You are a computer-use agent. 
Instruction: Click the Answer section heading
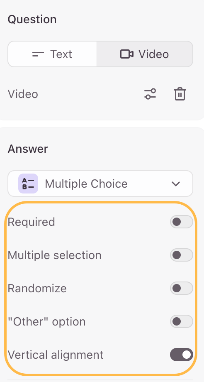click(28, 149)
